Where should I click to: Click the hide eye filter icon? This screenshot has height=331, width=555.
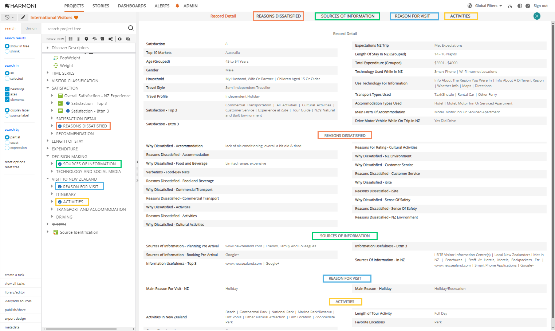click(x=128, y=39)
